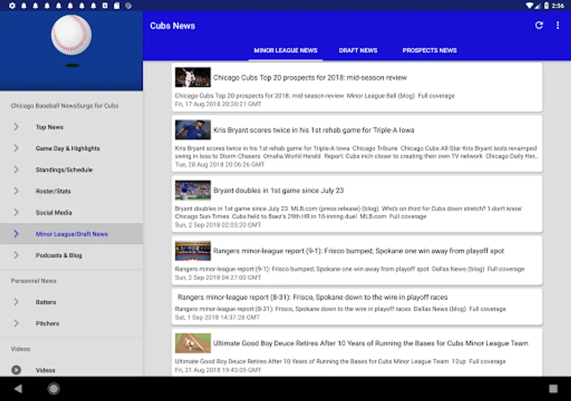Select Social Media in the sidebar

[x=71, y=213]
